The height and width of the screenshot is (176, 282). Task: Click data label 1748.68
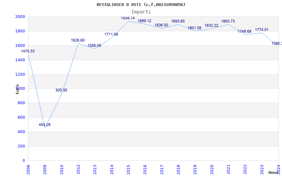pos(245,31)
